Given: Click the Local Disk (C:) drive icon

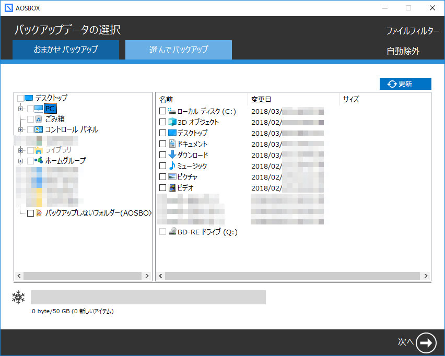Looking at the screenshot, I should (x=172, y=111).
